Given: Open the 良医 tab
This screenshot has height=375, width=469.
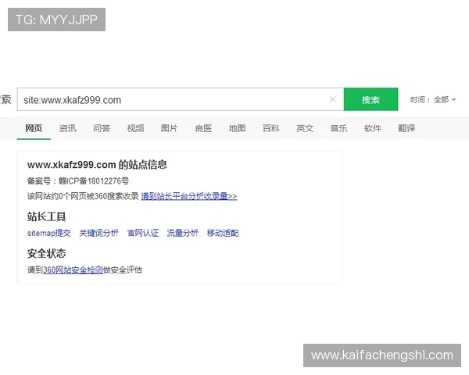Looking at the screenshot, I should pos(203,128).
